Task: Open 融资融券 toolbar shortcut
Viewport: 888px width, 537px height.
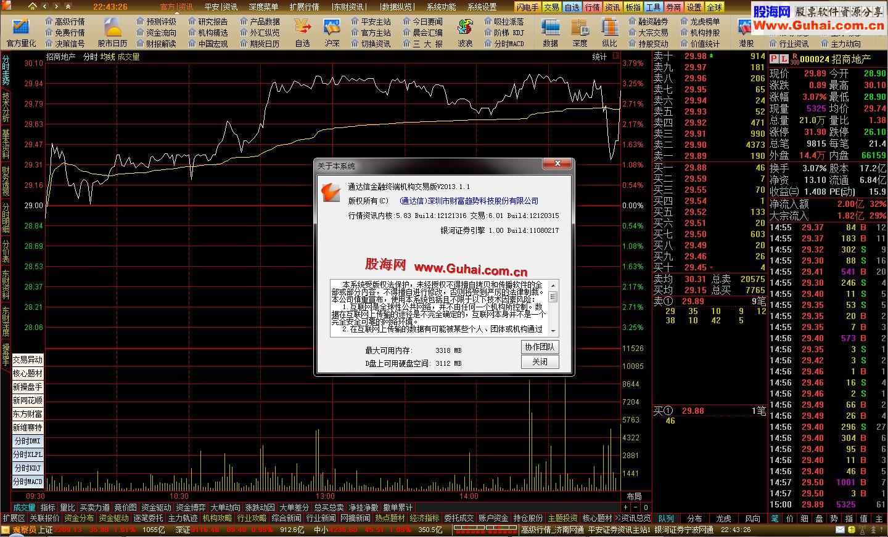Action: (x=648, y=22)
